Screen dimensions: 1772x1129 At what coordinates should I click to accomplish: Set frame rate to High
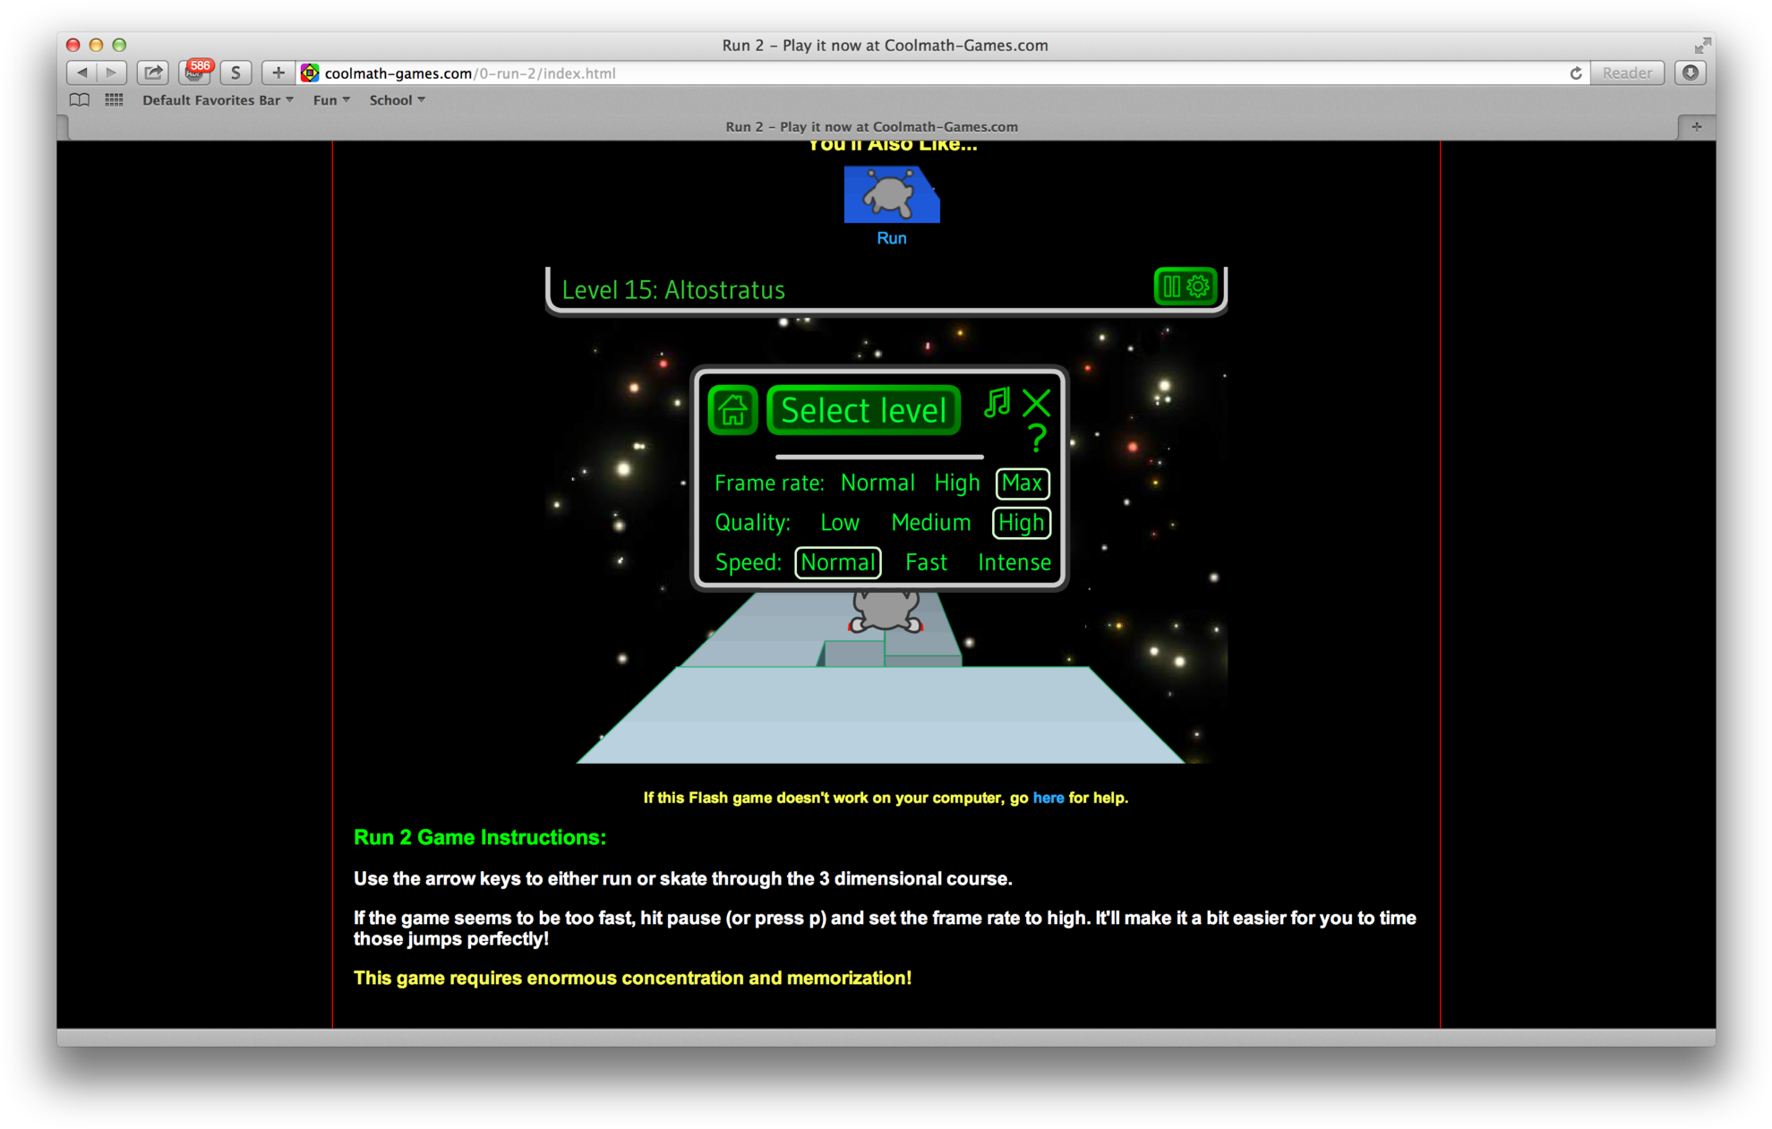tap(956, 483)
